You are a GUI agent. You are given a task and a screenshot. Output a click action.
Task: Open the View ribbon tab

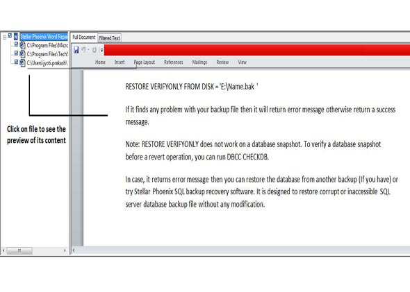pyautogui.click(x=242, y=62)
